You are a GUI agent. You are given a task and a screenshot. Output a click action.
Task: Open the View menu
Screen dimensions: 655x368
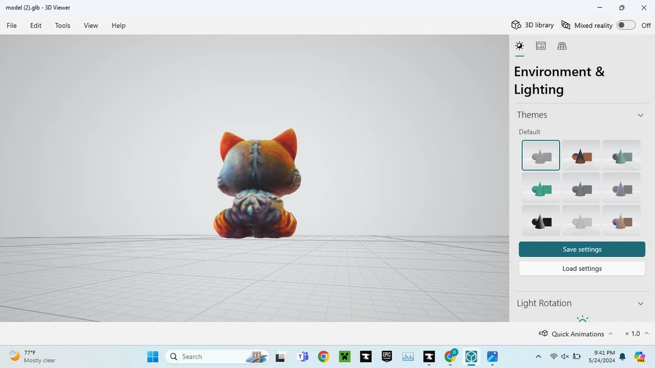91,25
